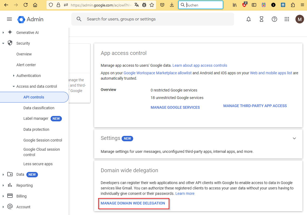Open the Tasks hourglass icon
Image resolution: width=307 pixels, height=215 pixels.
click(x=261, y=19)
